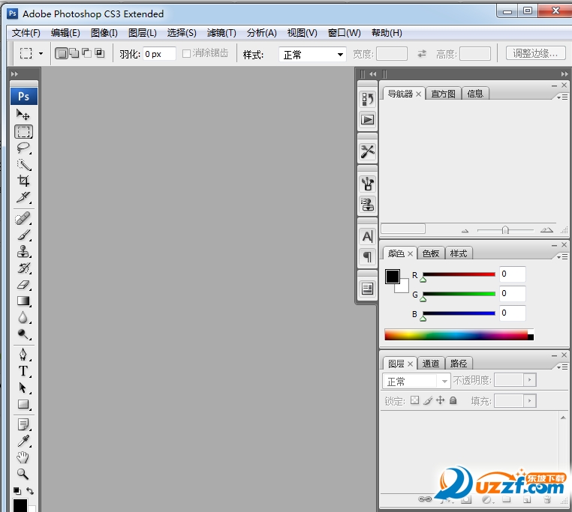Select the Rectangular Marquee tool in toolbox

24,131
